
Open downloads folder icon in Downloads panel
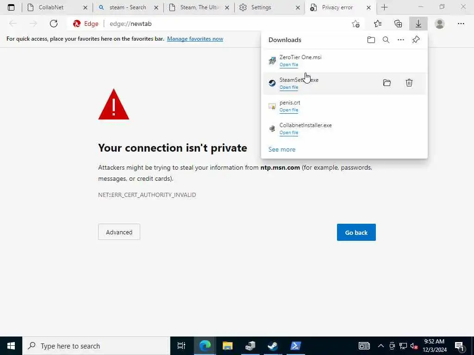click(x=371, y=40)
